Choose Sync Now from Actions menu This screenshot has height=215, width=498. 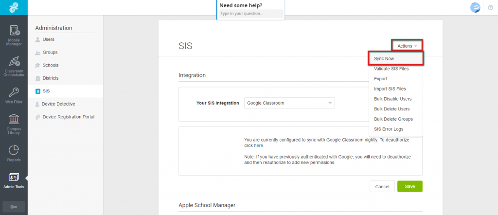click(396, 59)
